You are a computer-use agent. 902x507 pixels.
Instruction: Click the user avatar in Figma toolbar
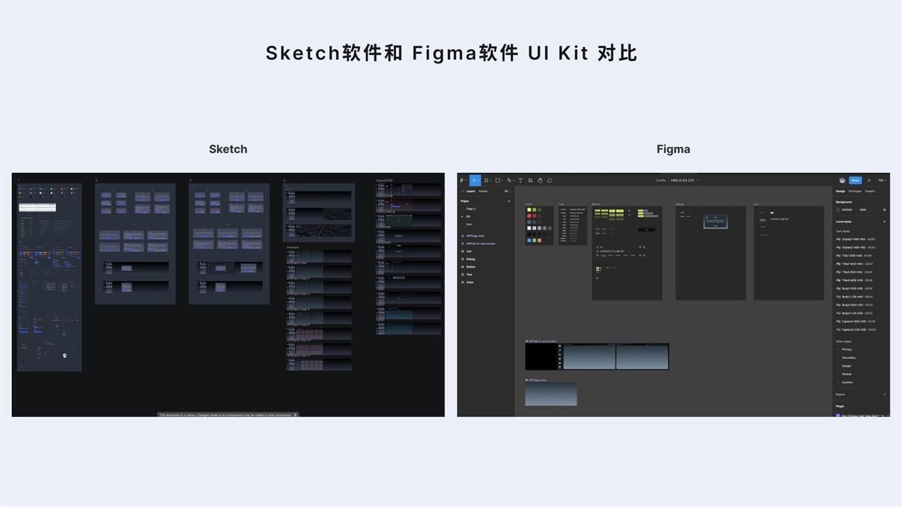tap(843, 180)
